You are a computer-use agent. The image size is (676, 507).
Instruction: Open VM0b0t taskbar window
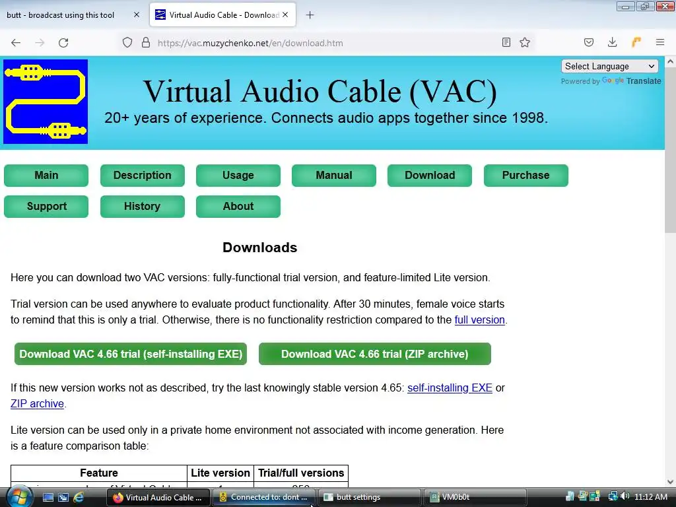pos(475,498)
